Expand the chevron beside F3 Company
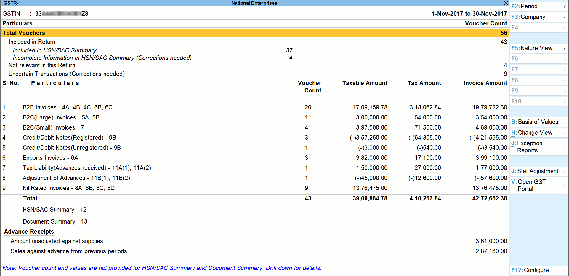 click(565, 17)
